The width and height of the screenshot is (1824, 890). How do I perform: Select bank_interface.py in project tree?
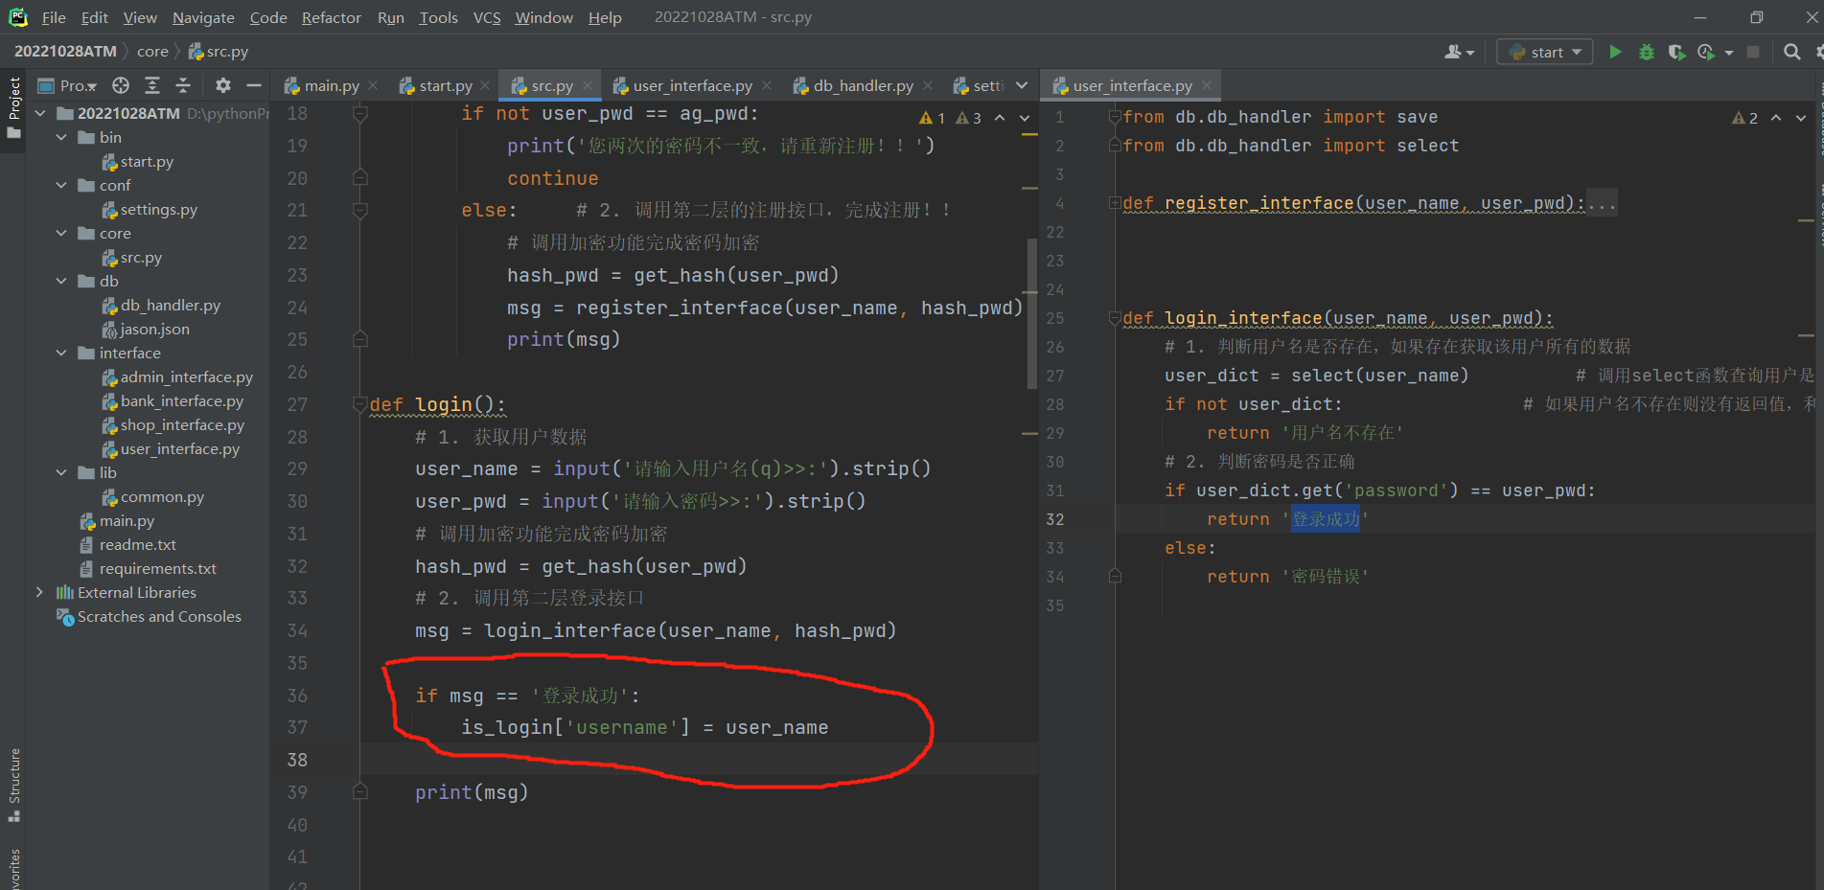pos(173,400)
